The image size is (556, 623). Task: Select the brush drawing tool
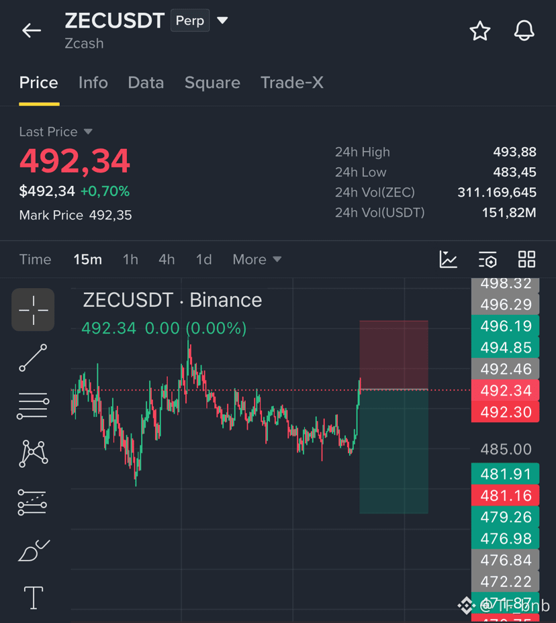coord(34,550)
